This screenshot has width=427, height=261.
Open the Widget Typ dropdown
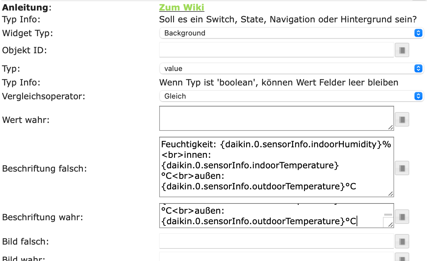coord(291,33)
